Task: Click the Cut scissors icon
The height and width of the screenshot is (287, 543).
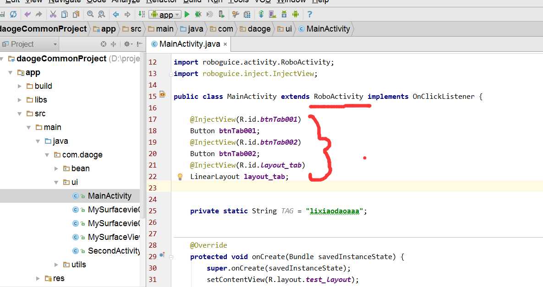Action: pos(53,14)
